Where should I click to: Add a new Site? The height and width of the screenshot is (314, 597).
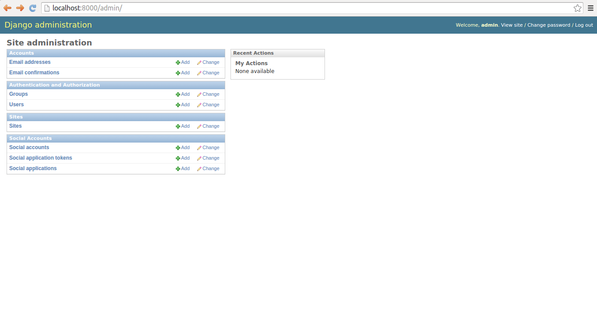183,126
